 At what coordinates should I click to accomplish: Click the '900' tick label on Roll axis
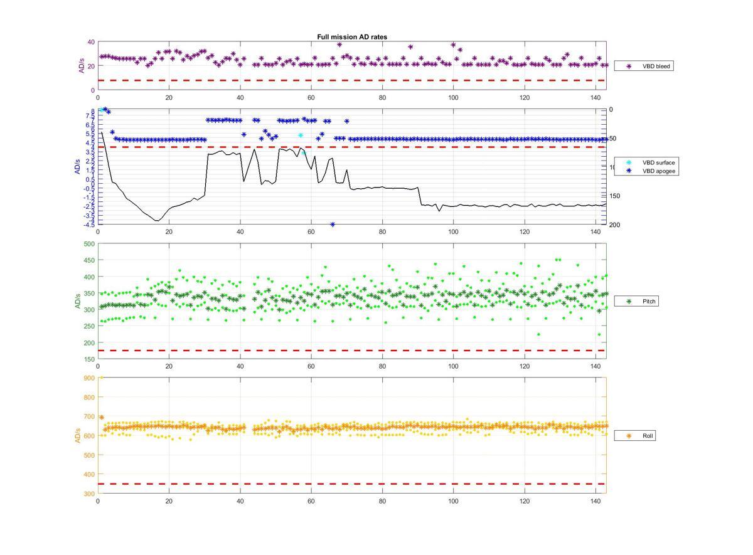point(88,378)
